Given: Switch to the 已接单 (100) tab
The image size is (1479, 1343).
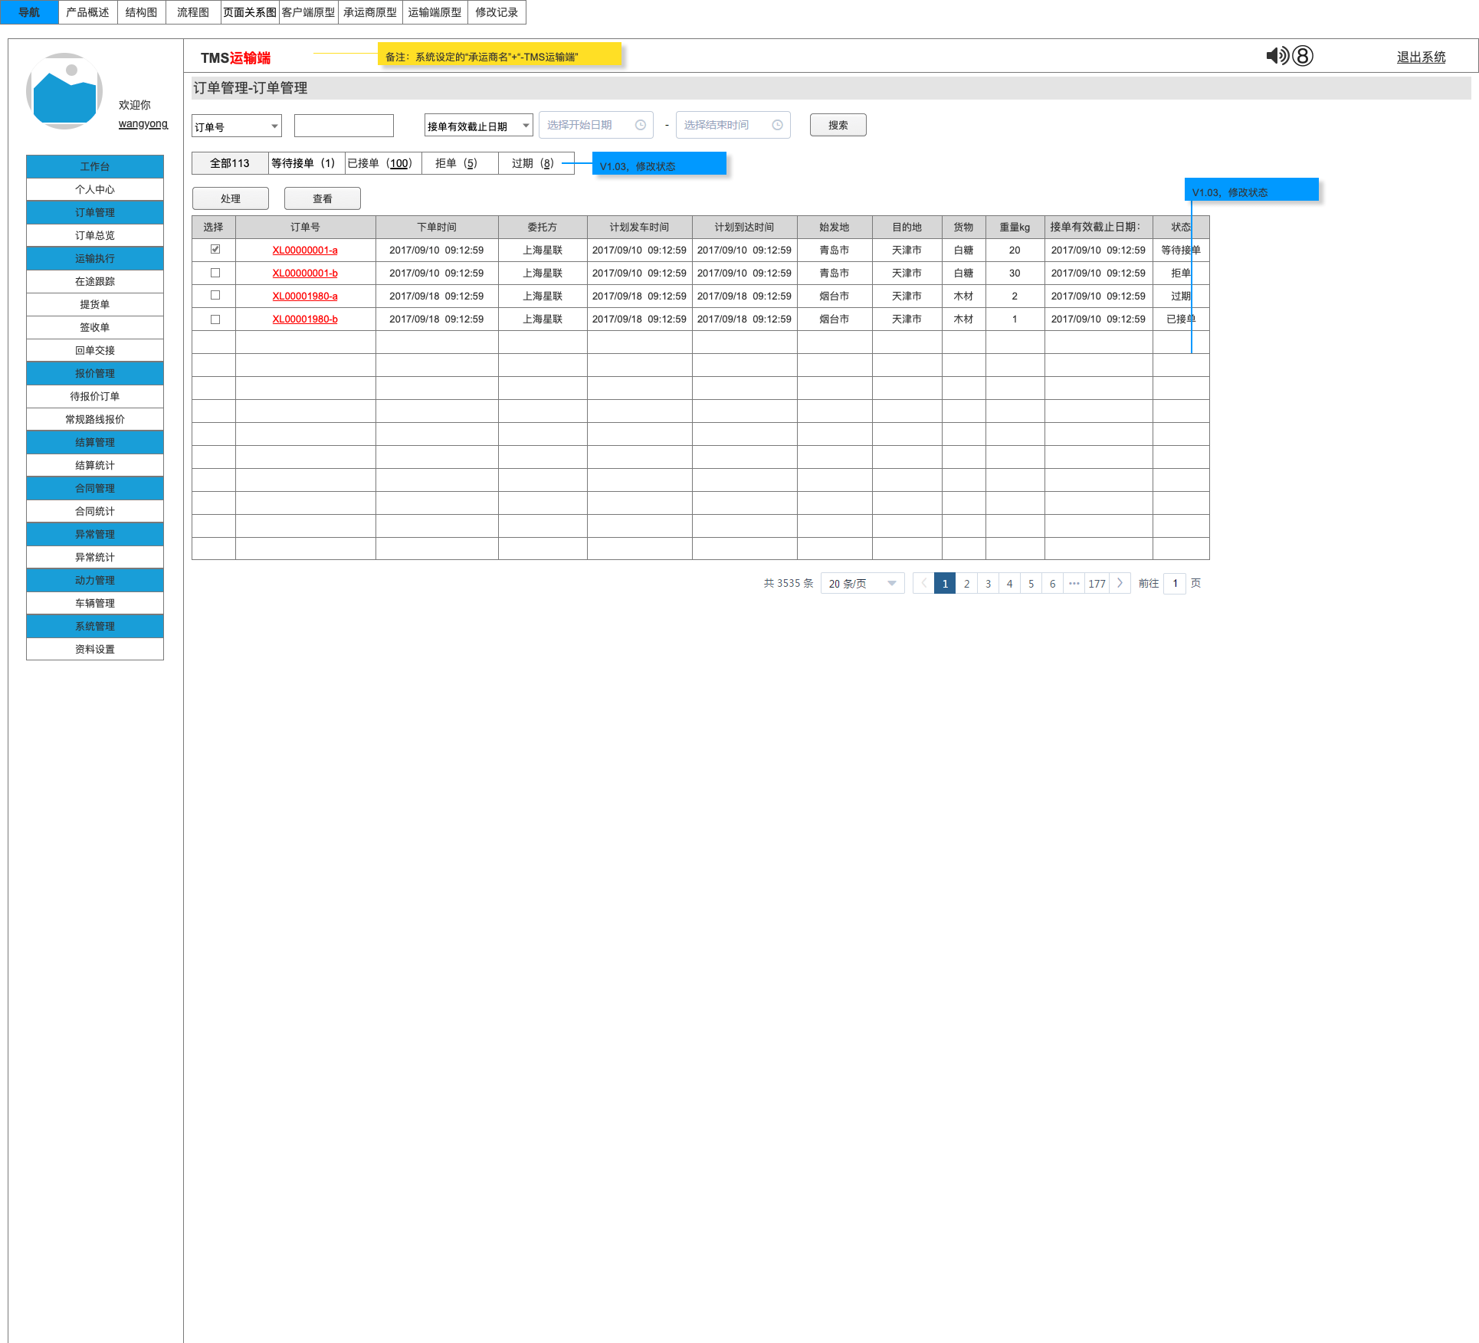Looking at the screenshot, I should pyautogui.click(x=382, y=163).
